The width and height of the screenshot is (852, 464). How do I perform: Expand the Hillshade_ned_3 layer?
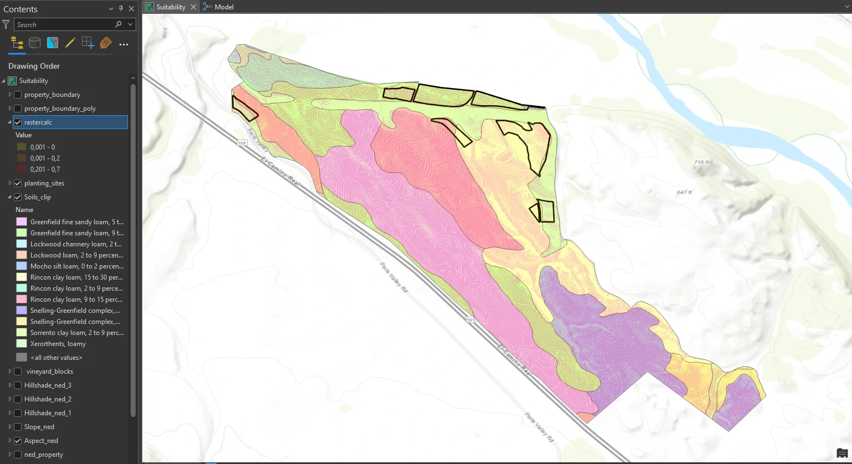pos(10,385)
